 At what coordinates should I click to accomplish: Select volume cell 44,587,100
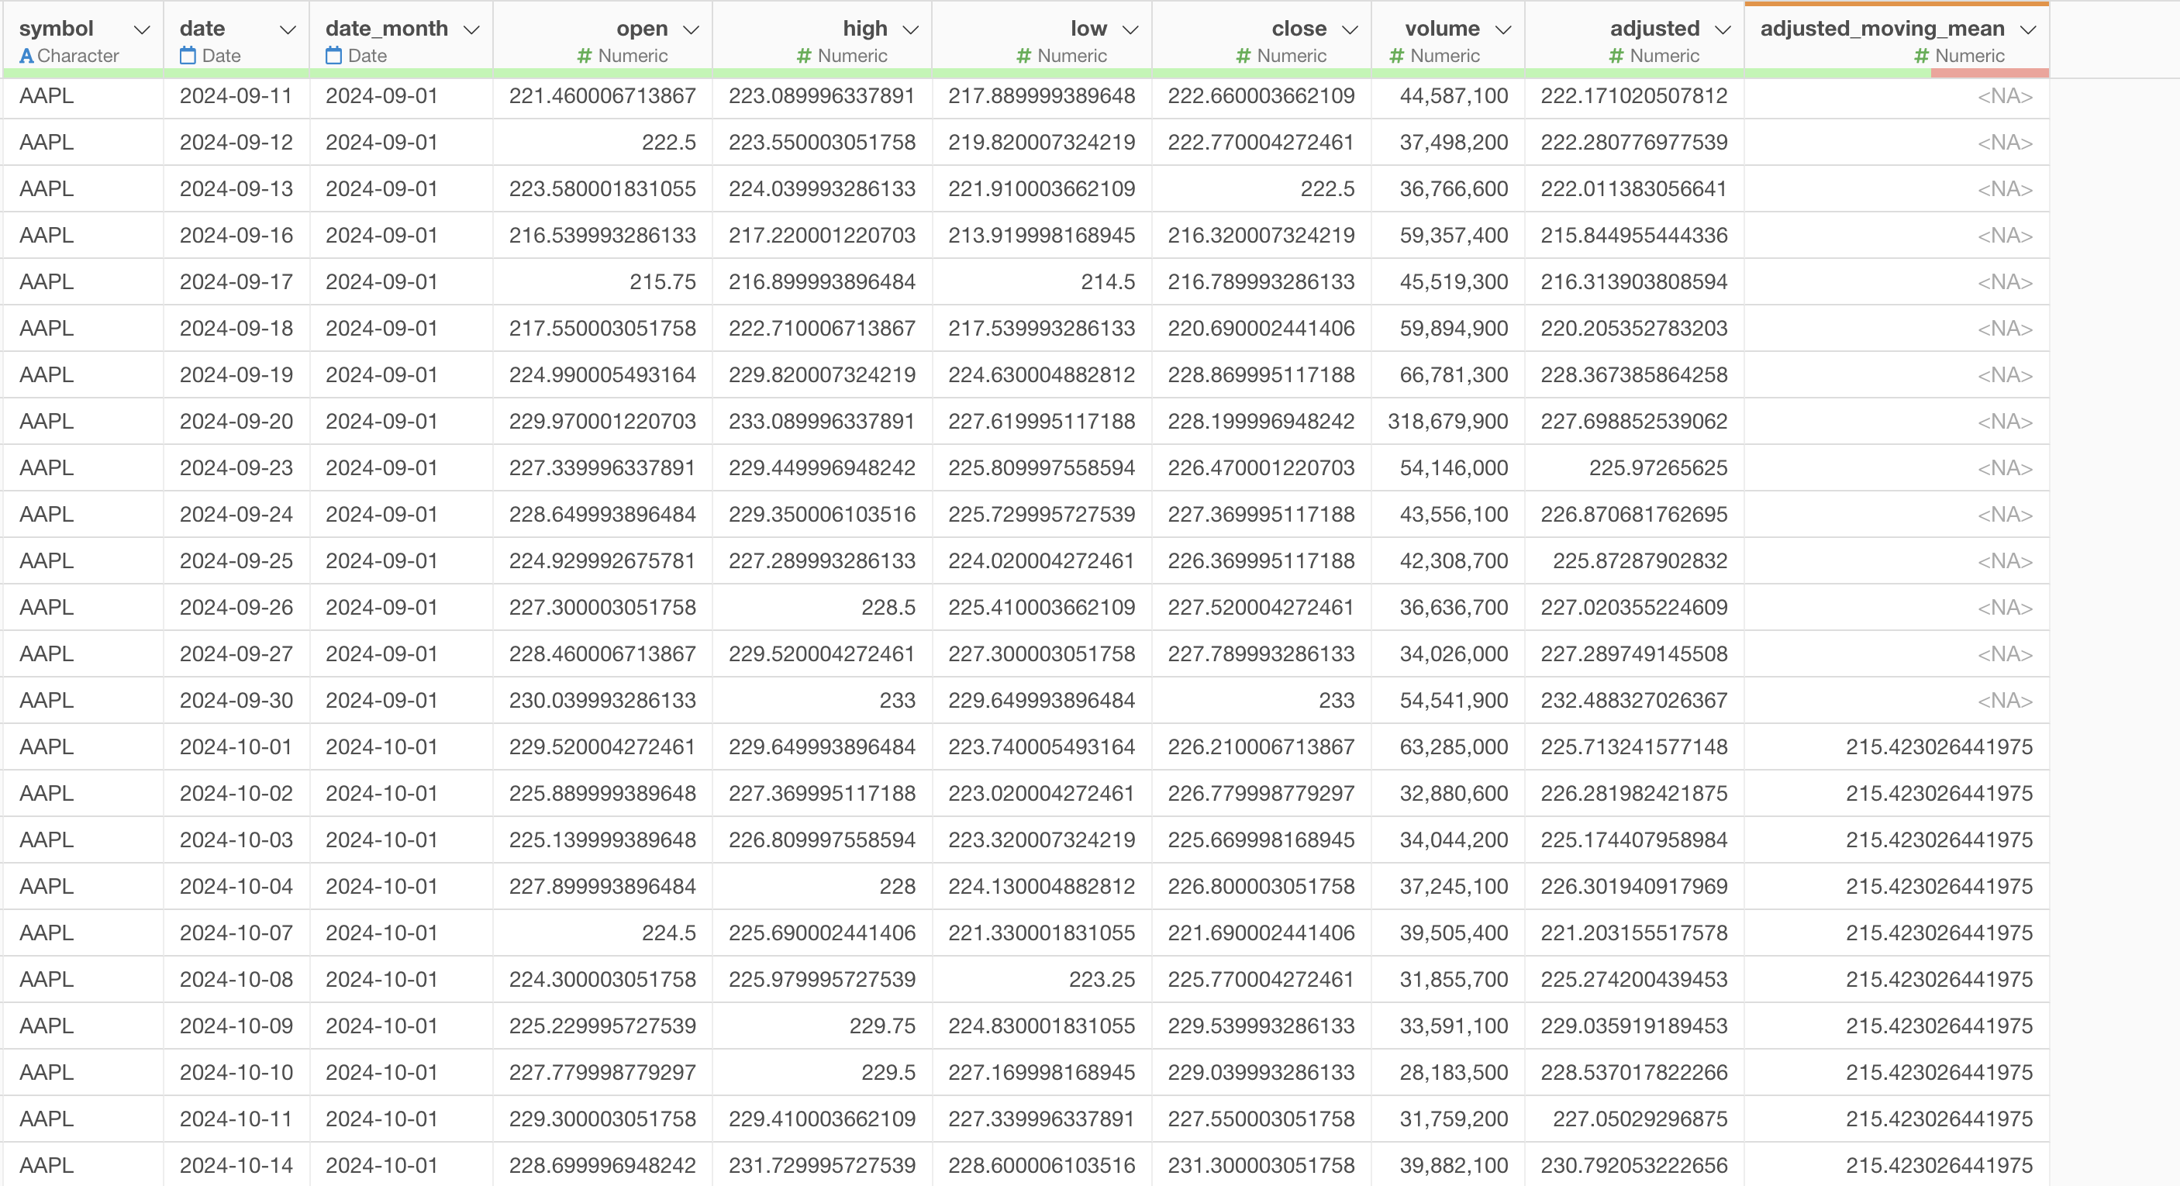(1448, 95)
